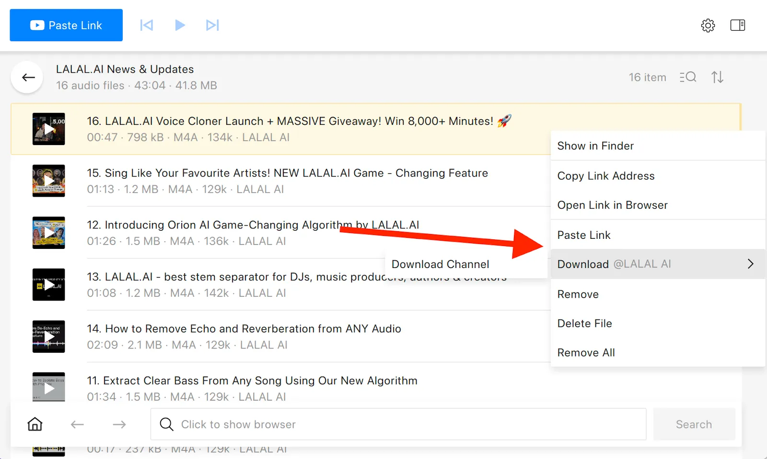Select title '13. LALAL.AI - best stem separator'
Image resolution: width=767 pixels, height=459 pixels.
pos(297,277)
